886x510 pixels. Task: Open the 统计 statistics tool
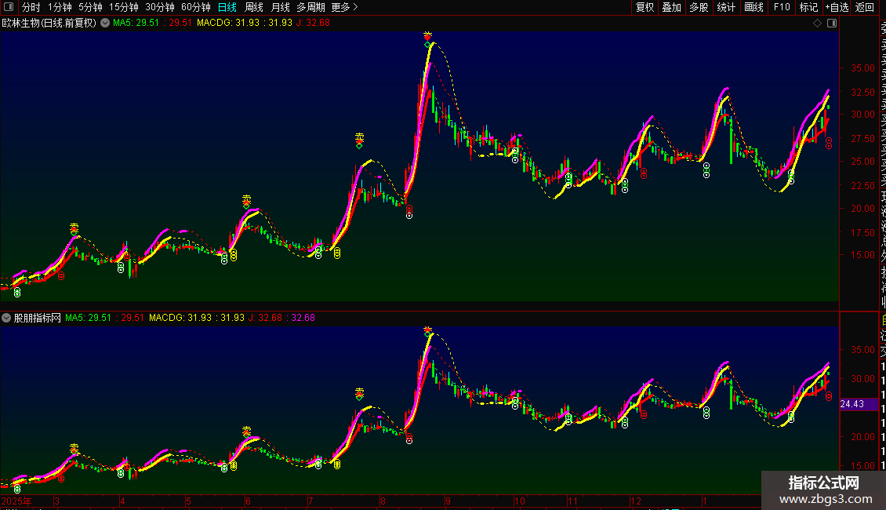point(726,7)
